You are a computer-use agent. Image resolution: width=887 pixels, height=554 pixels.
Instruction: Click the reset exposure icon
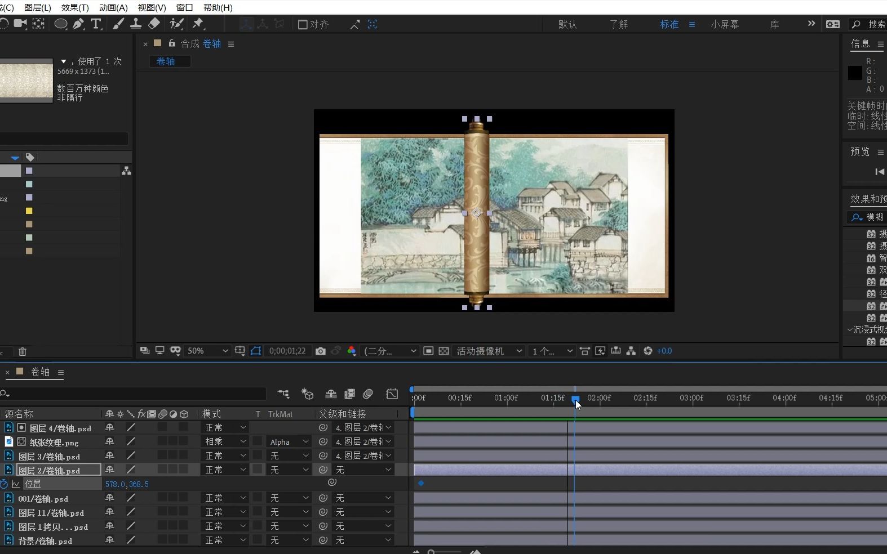648,351
